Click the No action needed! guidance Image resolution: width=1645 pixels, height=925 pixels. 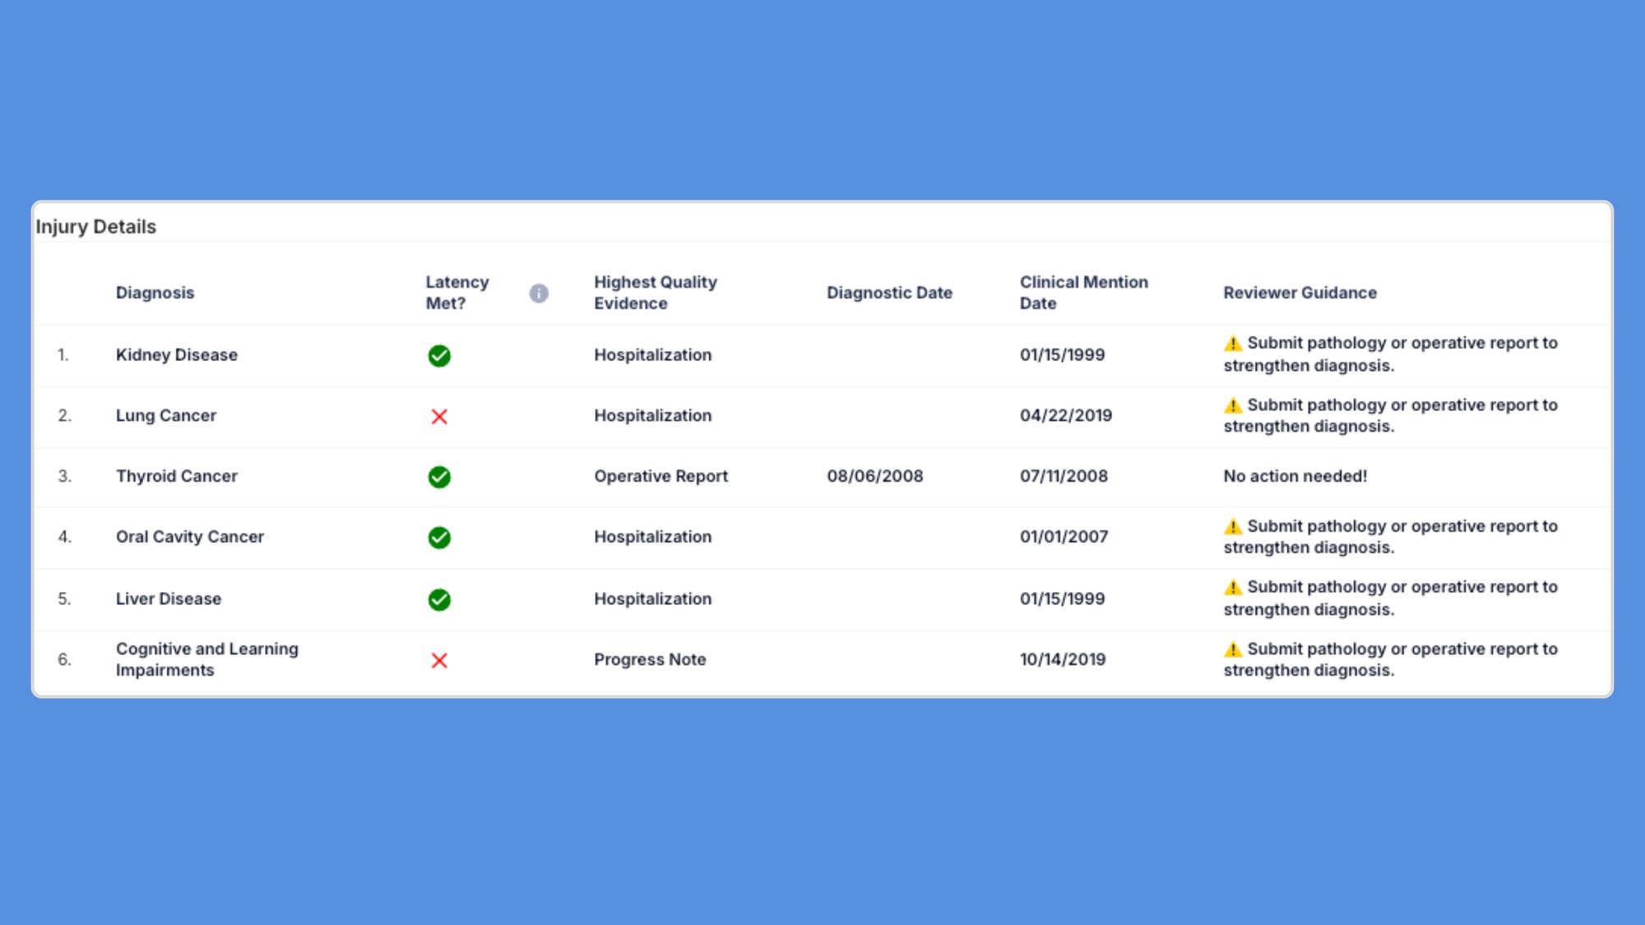point(1295,475)
